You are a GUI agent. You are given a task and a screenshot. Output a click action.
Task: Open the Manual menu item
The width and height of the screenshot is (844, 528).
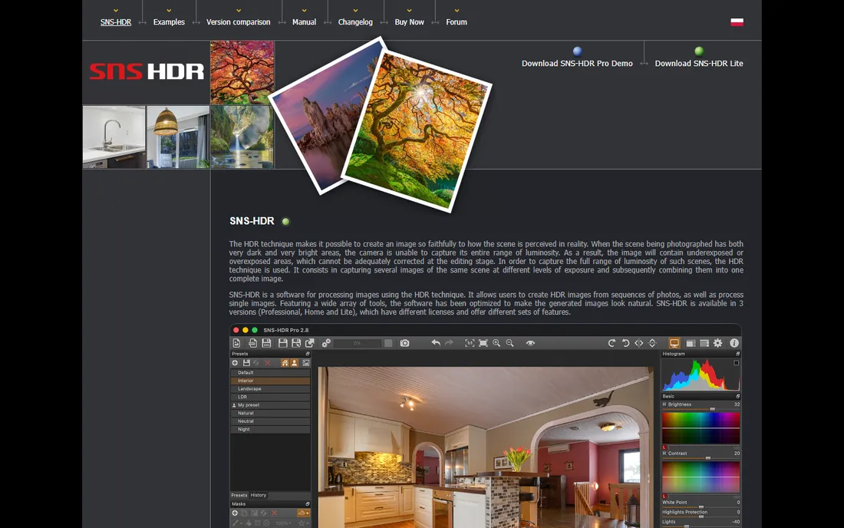(x=304, y=22)
